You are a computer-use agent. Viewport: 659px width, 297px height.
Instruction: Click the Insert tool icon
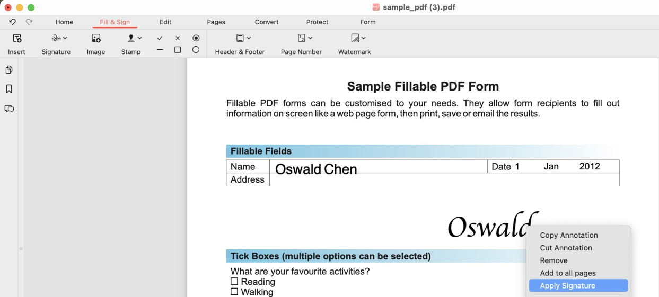pyautogui.click(x=17, y=39)
